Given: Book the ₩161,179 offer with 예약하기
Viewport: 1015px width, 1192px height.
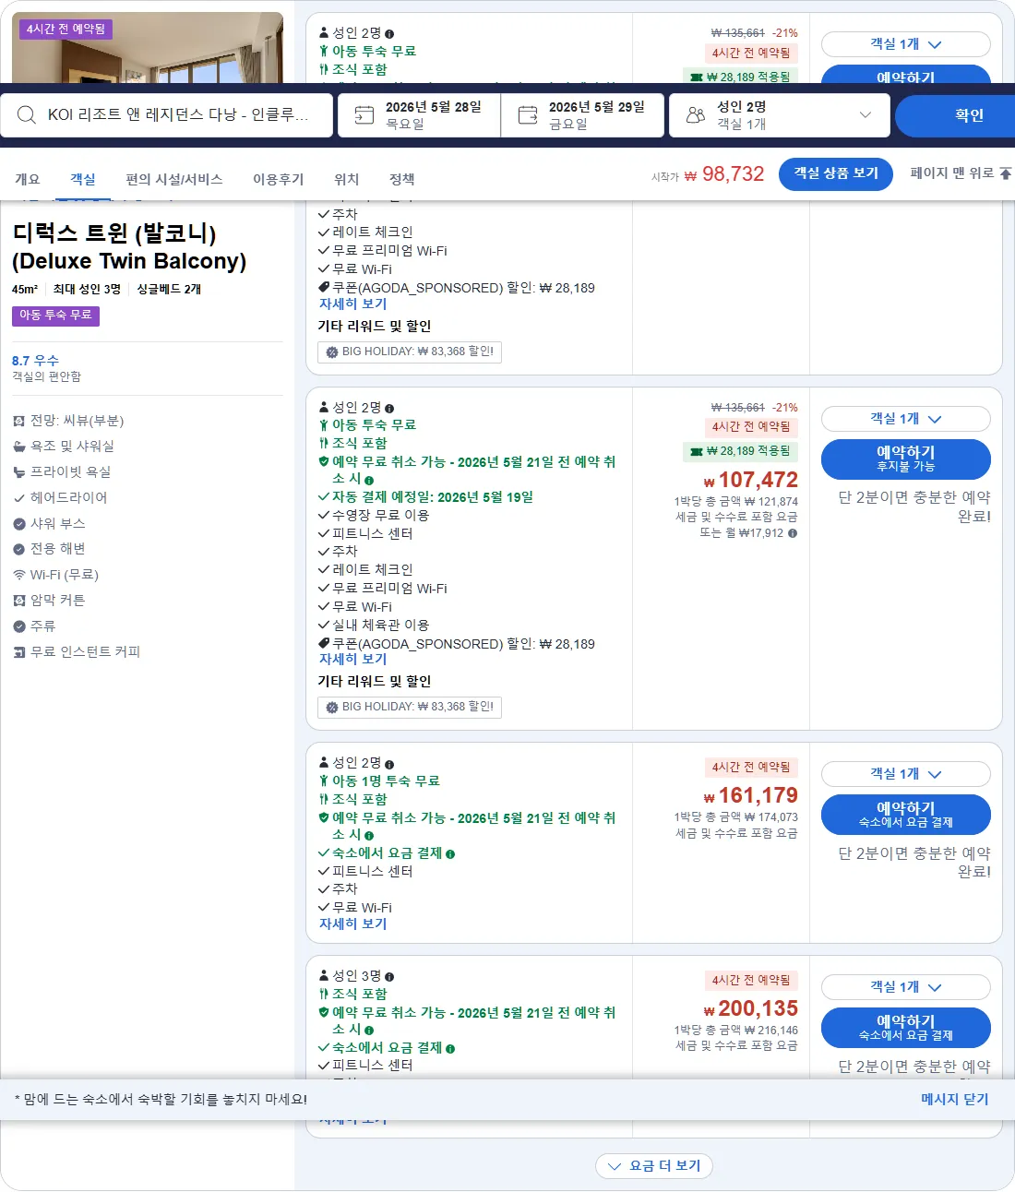Looking at the screenshot, I should tap(906, 815).
